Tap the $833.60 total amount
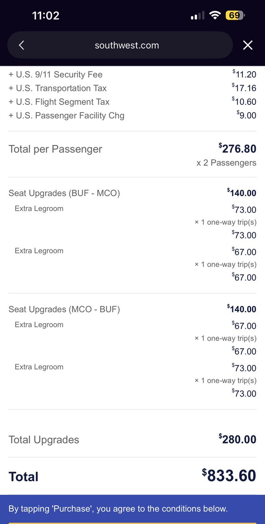Screen dimensions: 265x524 tap(229, 476)
